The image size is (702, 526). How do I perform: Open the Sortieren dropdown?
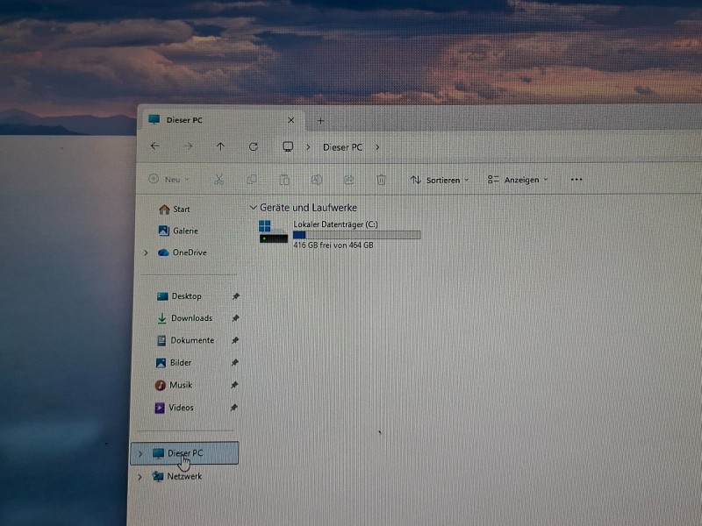[x=439, y=180]
